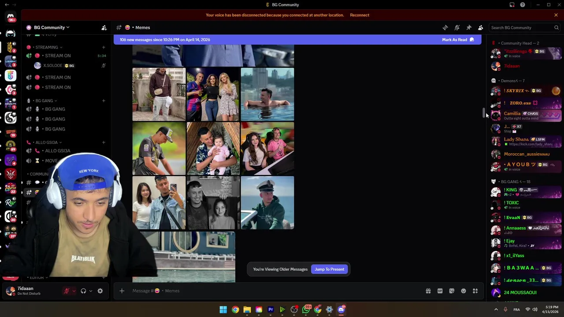Viewport: 564px width, 317px height.
Task: Click the Reconnect link in banner
Action: coord(360,15)
